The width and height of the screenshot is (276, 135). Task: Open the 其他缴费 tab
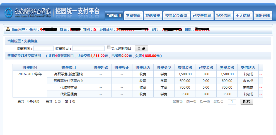(152, 16)
